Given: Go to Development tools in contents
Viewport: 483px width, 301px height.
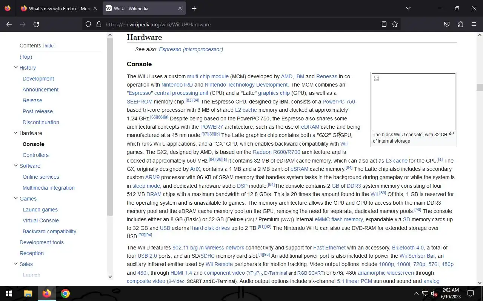Looking at the screenshot, I should [42, 242].
